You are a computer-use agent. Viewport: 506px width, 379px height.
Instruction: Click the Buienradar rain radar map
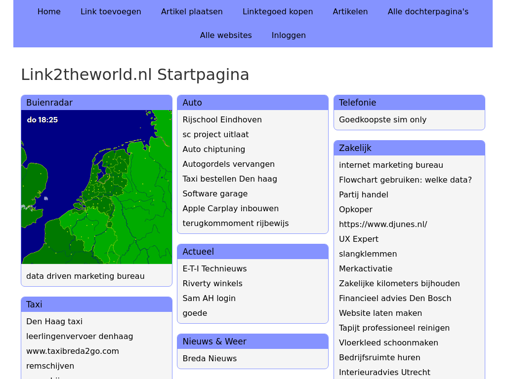96,187
